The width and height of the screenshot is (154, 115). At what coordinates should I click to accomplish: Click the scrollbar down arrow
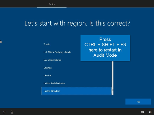113,94
